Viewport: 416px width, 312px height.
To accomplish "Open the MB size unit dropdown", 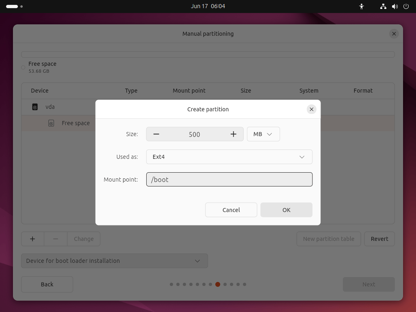I will [263, 134].
